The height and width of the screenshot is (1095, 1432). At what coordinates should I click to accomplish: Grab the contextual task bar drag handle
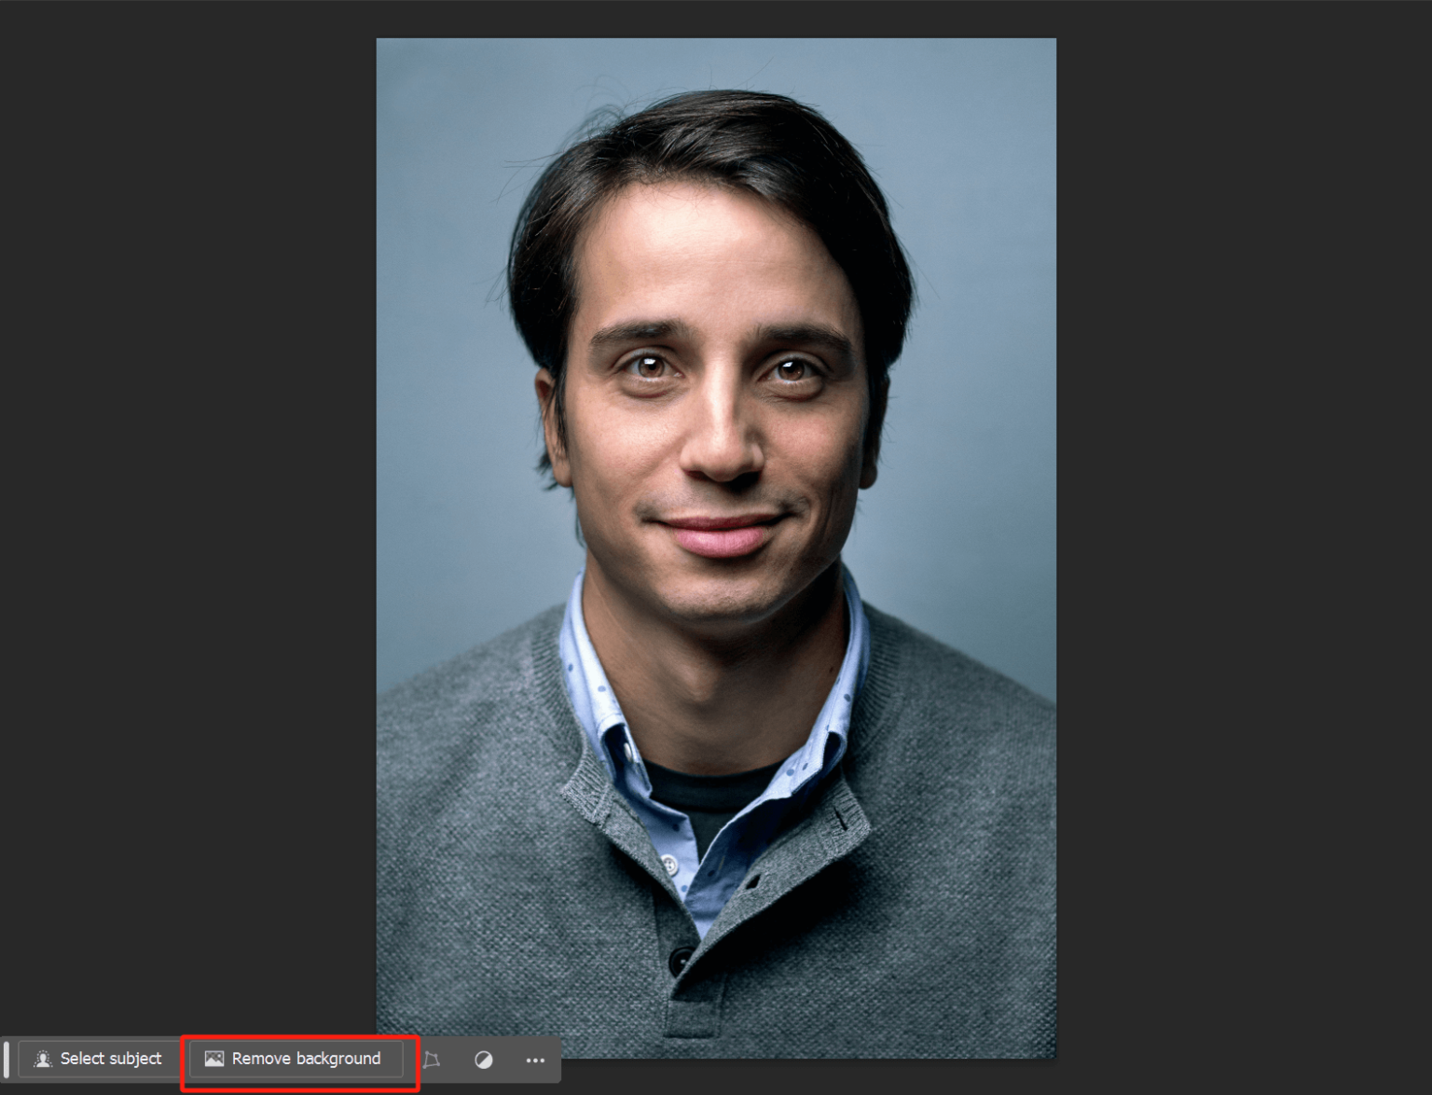(x=7, y=1060)
